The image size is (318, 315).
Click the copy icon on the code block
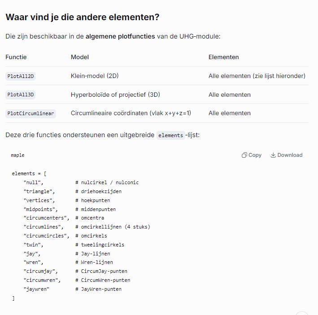244,155
